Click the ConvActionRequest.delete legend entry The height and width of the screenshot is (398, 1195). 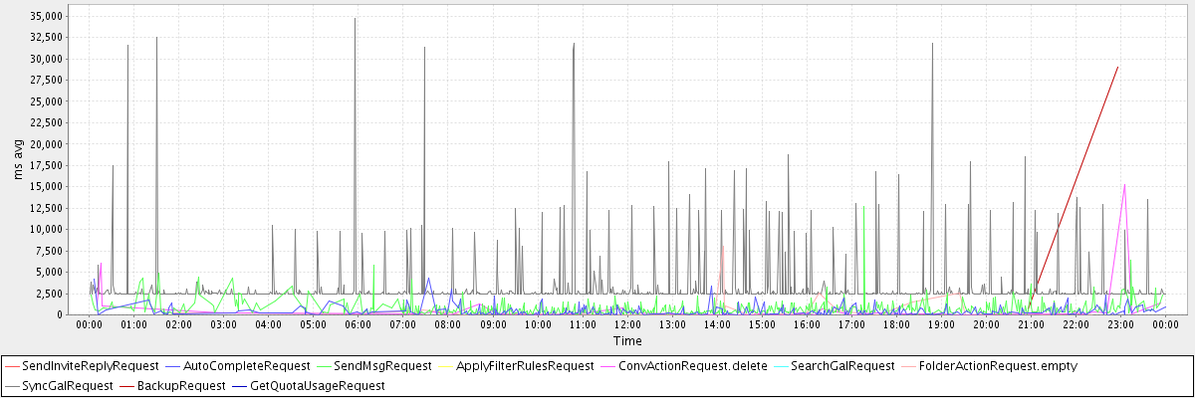693,366
